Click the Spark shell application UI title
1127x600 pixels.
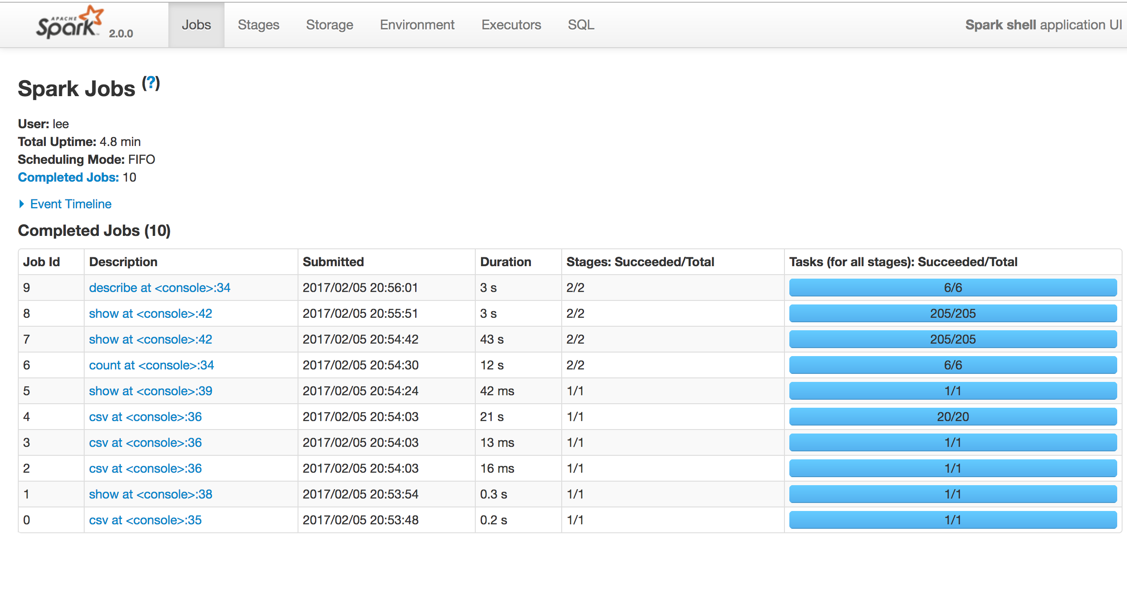1043,25
